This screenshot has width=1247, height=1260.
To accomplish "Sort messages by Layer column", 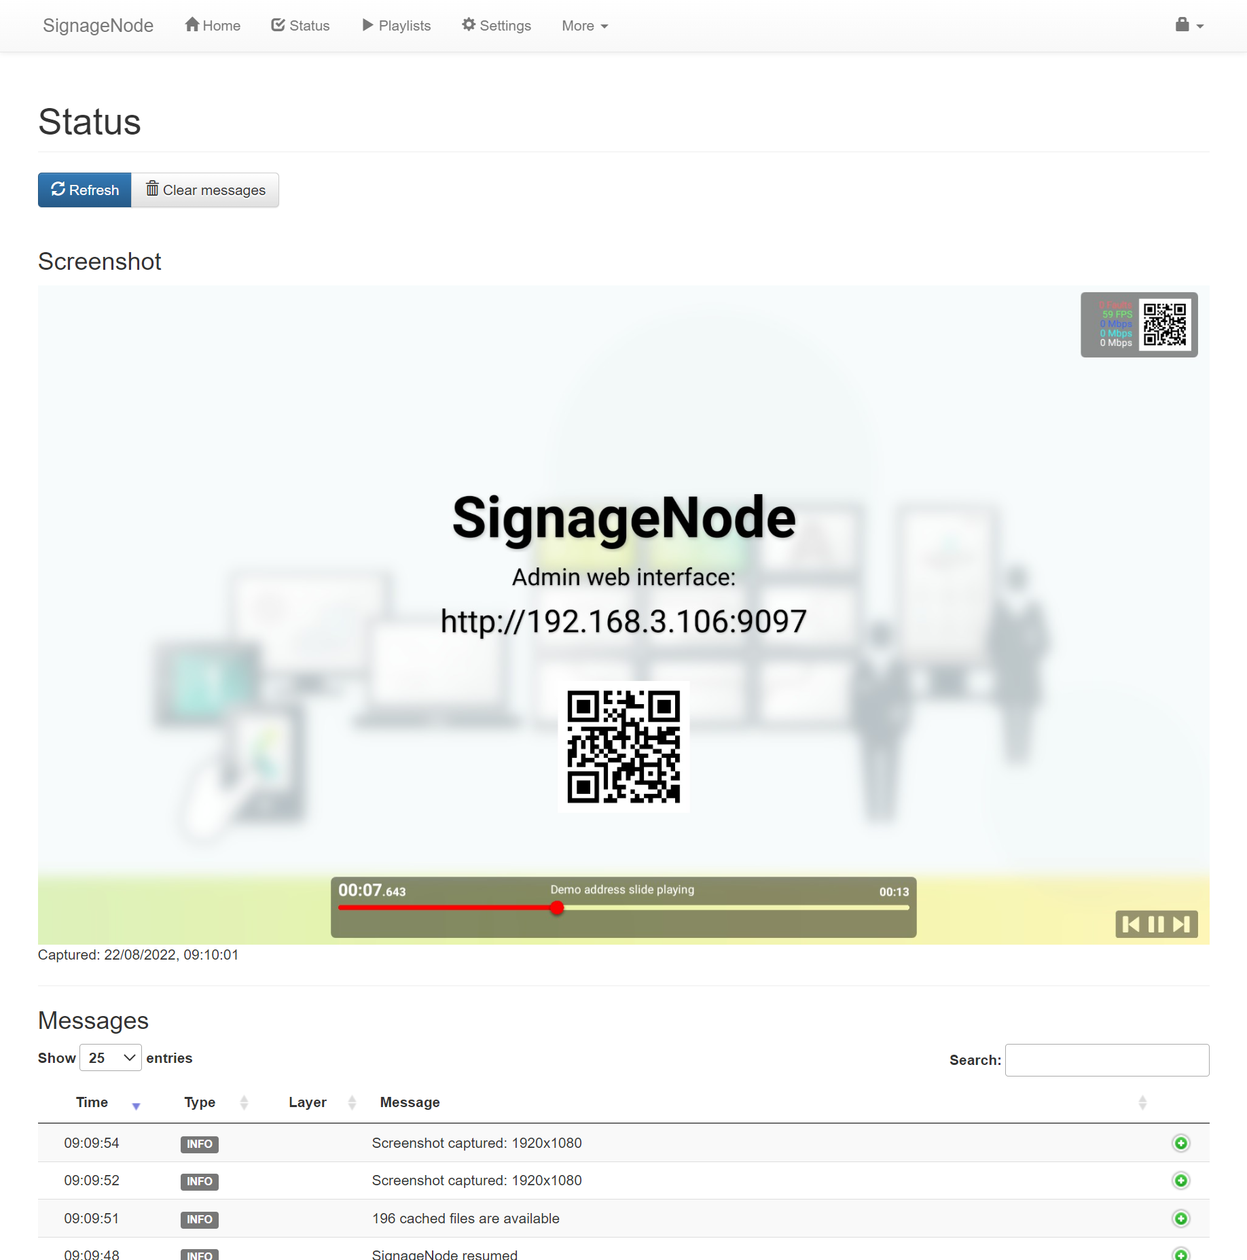I will coord(308,1102).
